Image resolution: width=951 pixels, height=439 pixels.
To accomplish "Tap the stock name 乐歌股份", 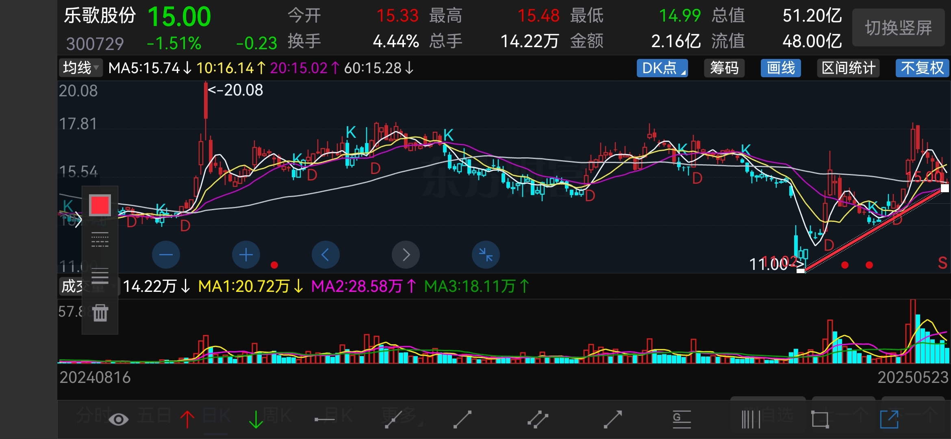I will pyautogui.click(x=100, y=16).
